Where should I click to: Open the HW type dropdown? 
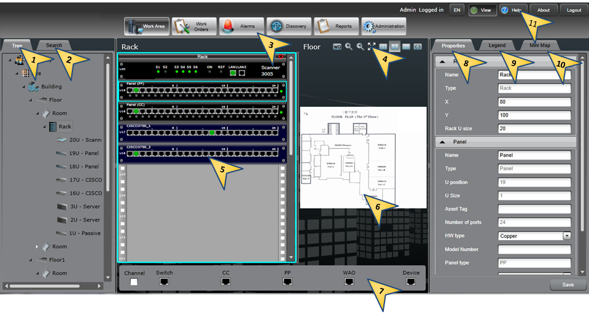click(x=566, y=236)
